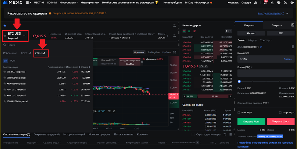Click the Открыть Шорт button
This screenshot has width=297, height=149.
pyautogui.click(x=280, y=121)
